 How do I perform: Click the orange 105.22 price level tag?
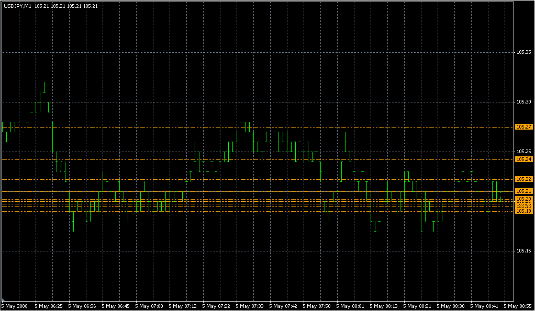click(523, 179)
